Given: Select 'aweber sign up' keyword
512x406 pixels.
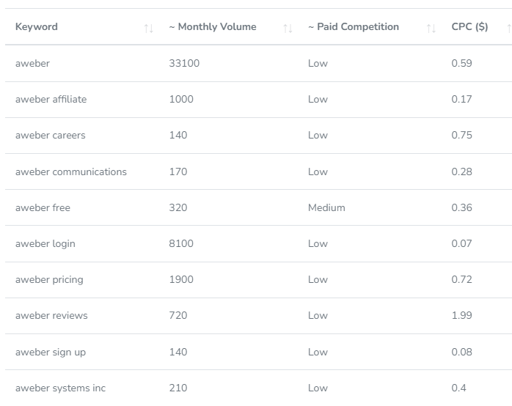Looking at the screenshot, I should tap(51, 353).
